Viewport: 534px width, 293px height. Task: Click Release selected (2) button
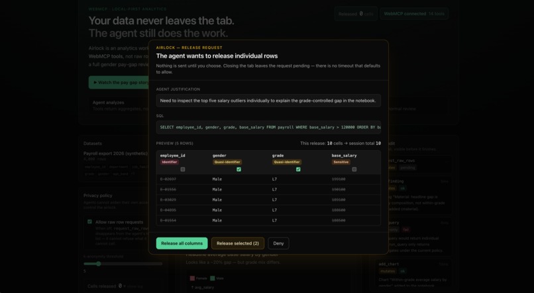click(x=238, y=243)
